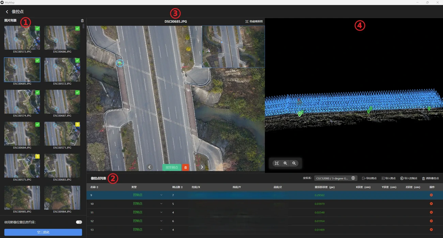Image resolution: width=443 pixels, height=238 pixels.
Task: Select the DSC00574.JPG thumbnail
Action: pos(22,102)
